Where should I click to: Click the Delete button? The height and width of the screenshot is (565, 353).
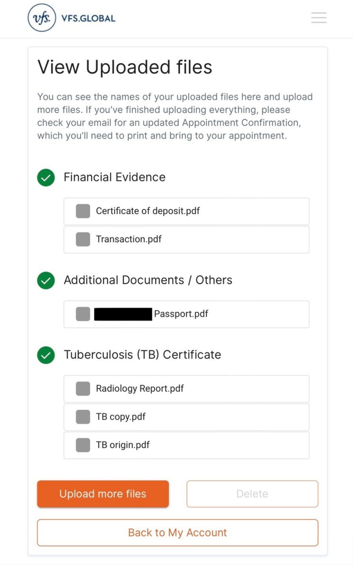click(252, 494)
